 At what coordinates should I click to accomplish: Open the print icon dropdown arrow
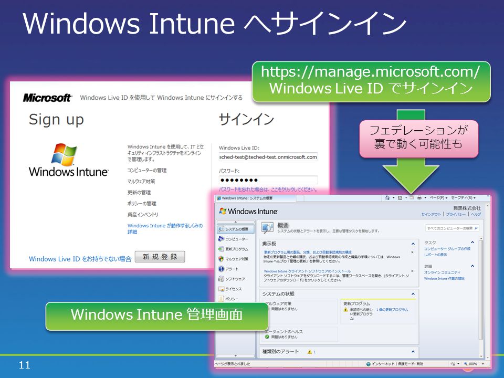tap(426, 198)
